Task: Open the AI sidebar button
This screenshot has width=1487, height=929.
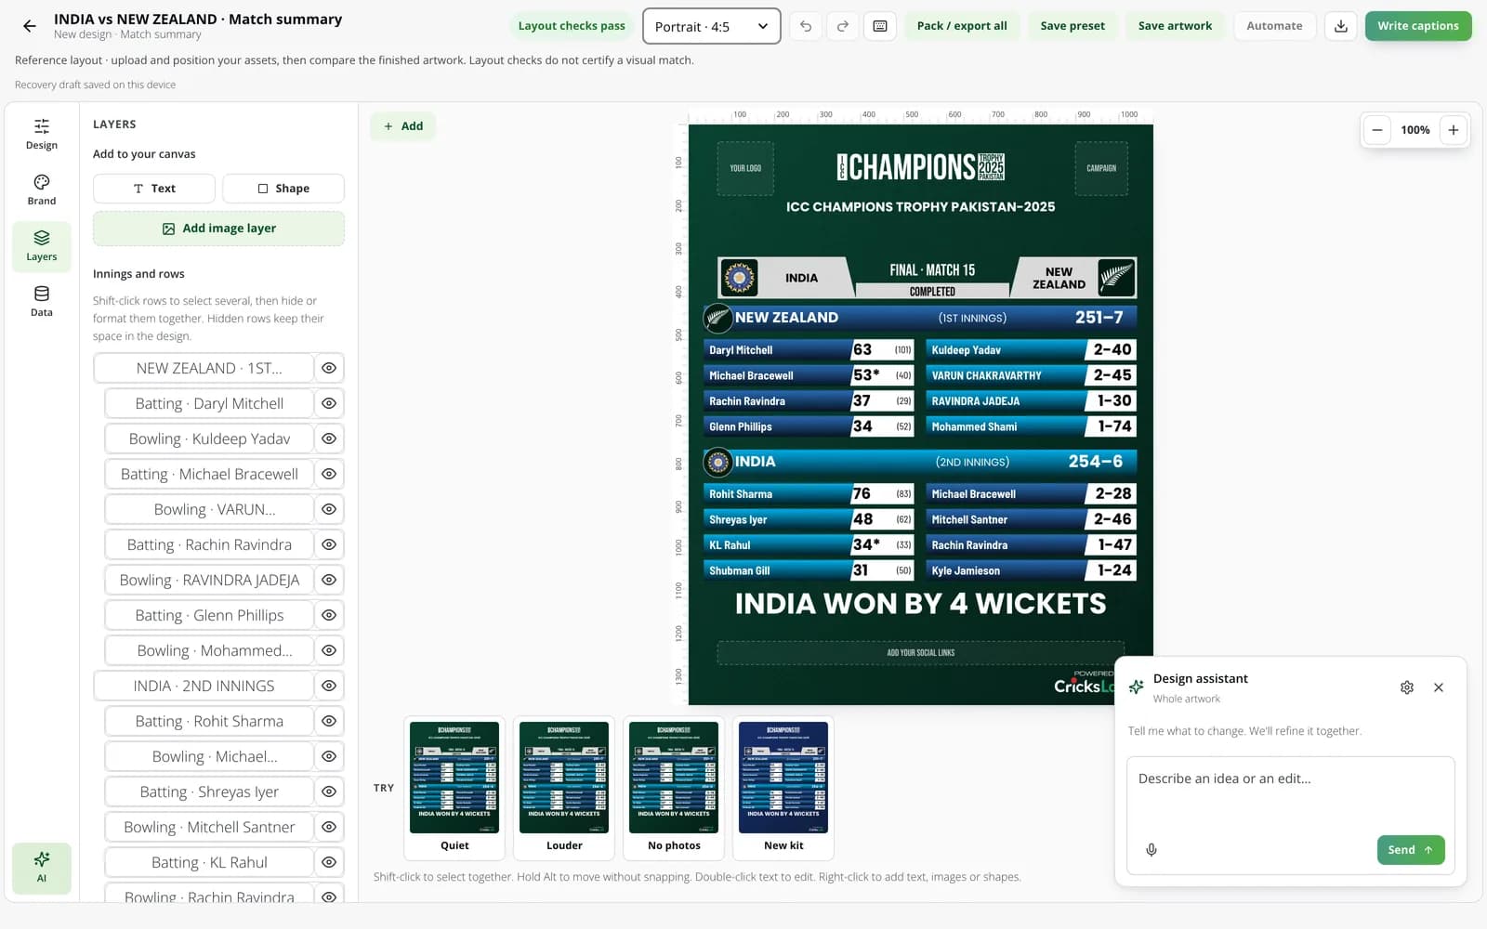Action: [x=42, y=868]
